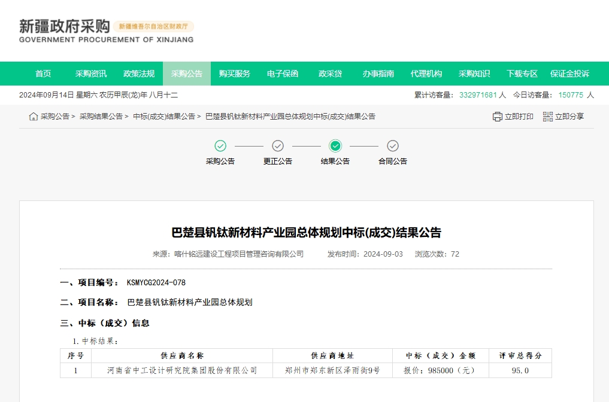Click the 更正公告 step label
This screenshot has height=402, width=609.
pos(278,162)
